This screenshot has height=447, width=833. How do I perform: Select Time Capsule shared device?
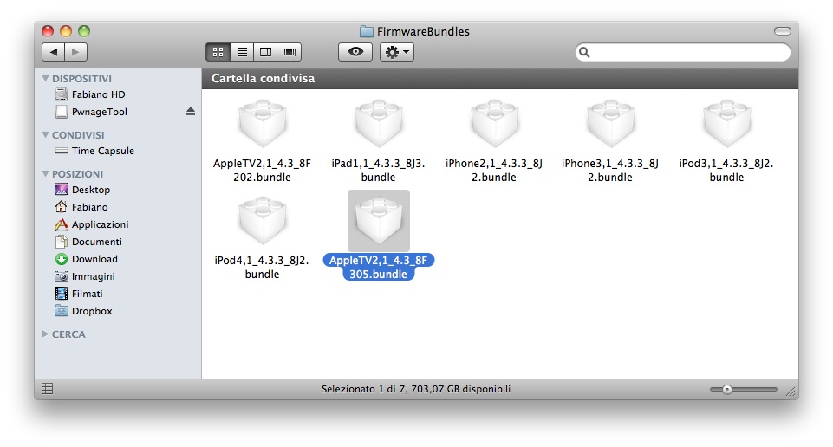click(102, 151)
